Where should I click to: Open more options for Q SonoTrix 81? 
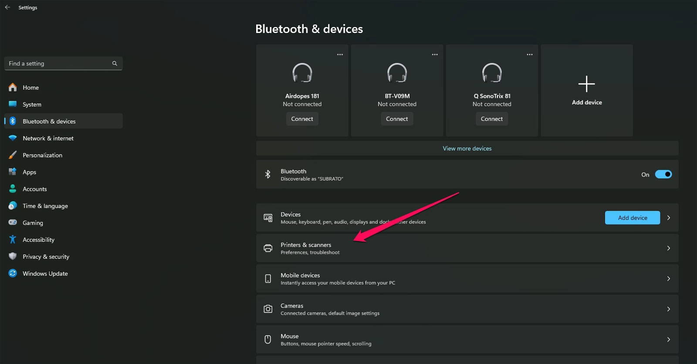click(529, 55)
